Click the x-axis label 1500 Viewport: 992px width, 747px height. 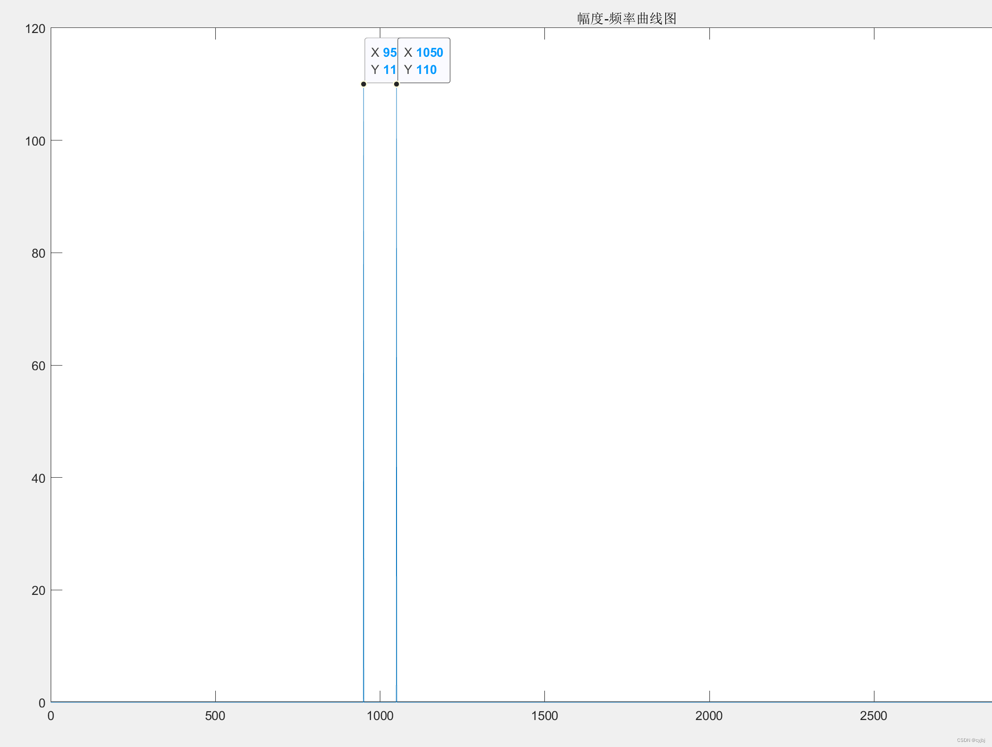coord(545,716)
